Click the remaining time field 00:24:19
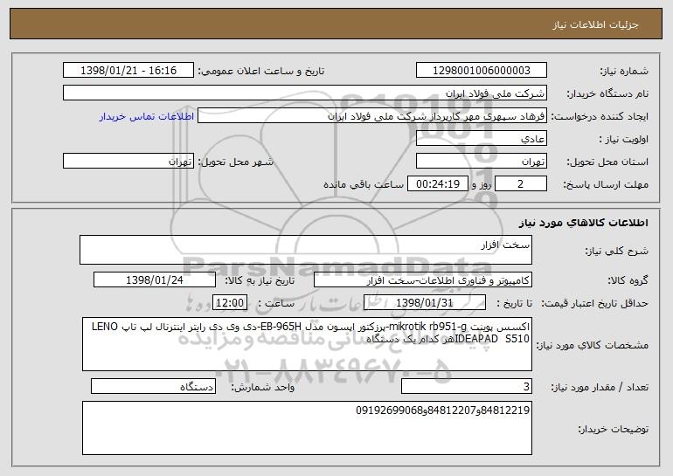The image size is (673, 476). coord(437,184)
